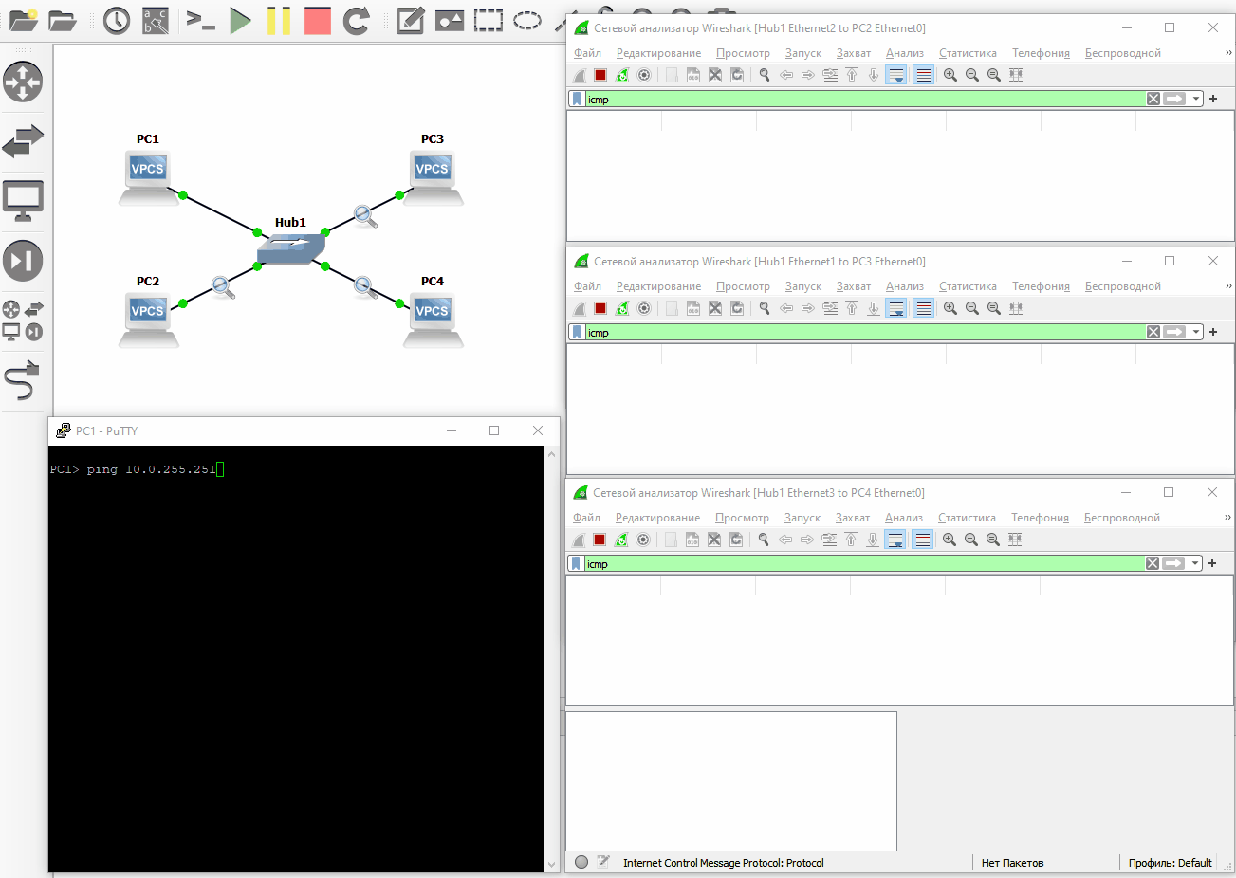Toggle auto-scroll in the PC2 Wireshark toolbar
This screenshot has height=878, width=1236.
896,75
